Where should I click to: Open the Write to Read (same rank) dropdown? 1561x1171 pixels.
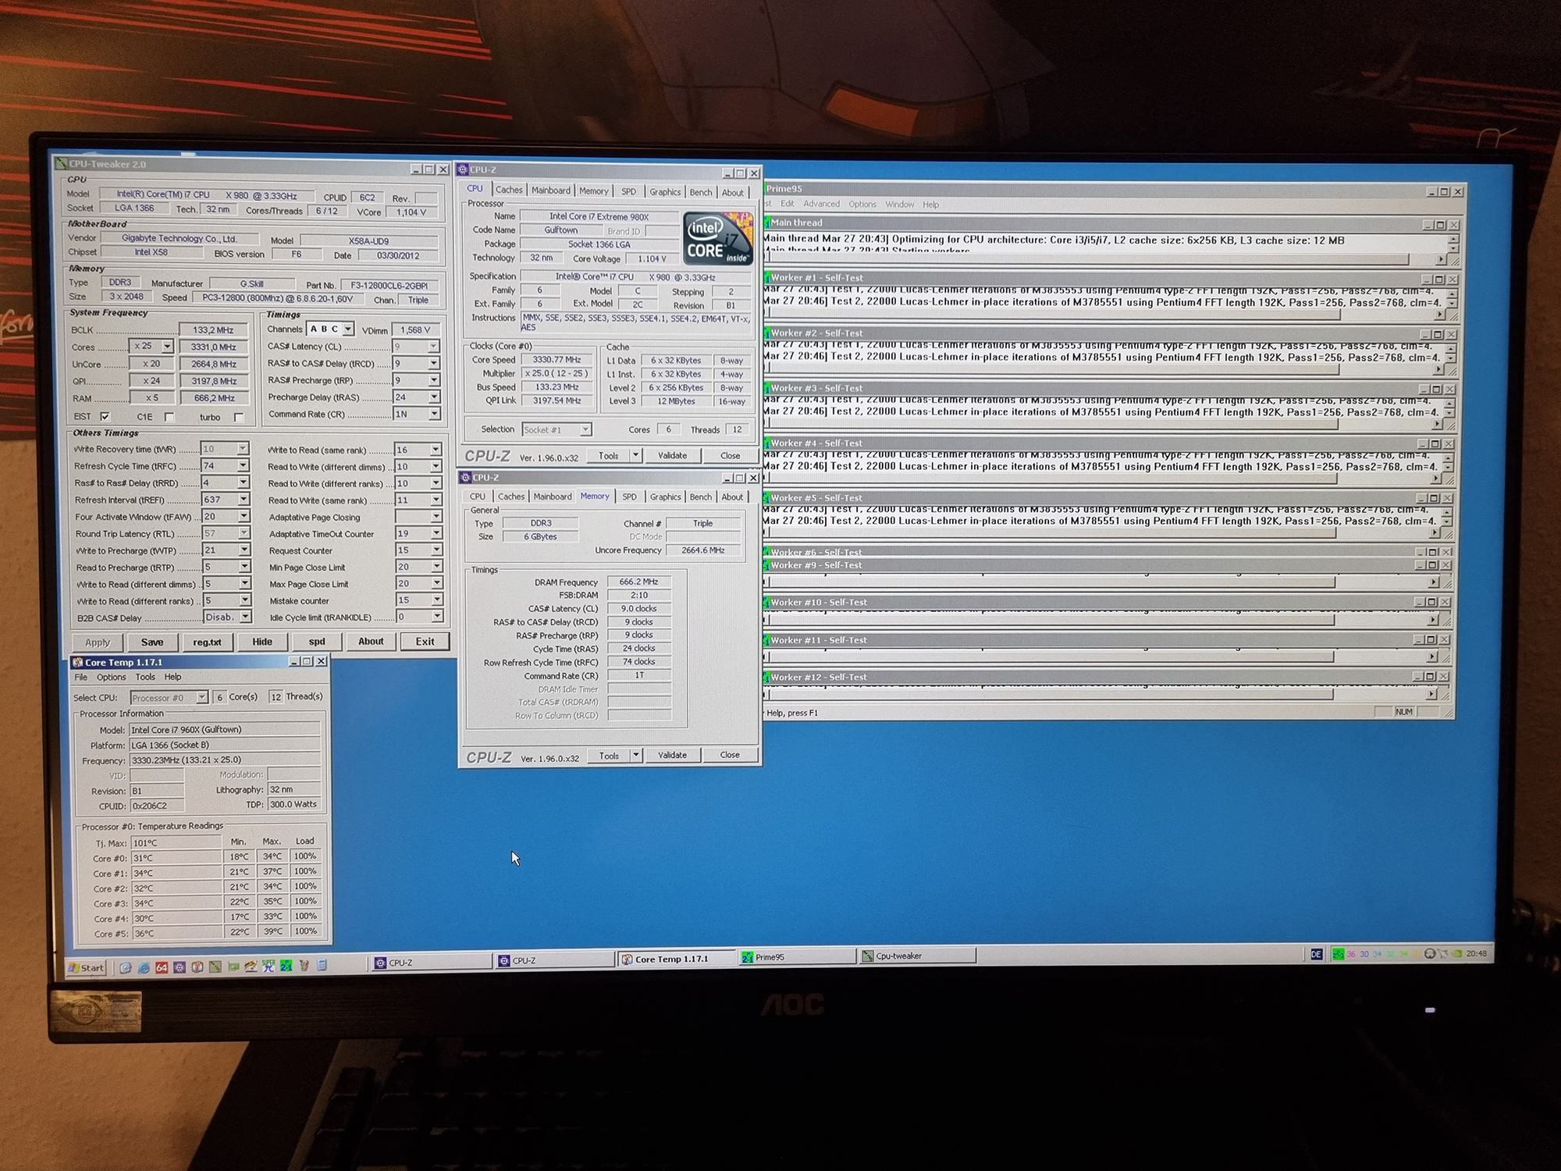[x=436, y=450]
